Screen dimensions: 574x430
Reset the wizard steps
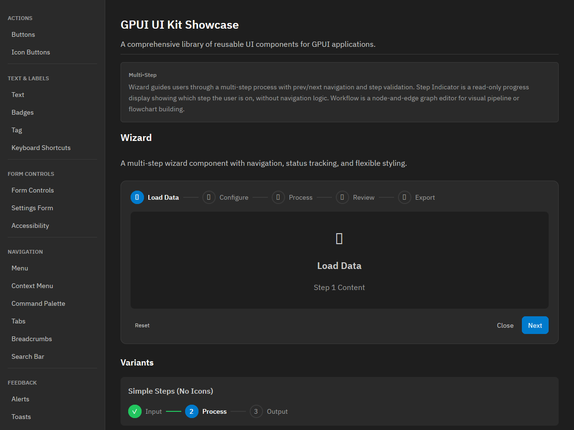[142, 325]
